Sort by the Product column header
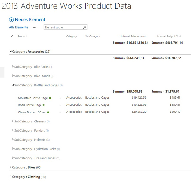193x183 pixels. pyautogui.click(x=22, y=37)
